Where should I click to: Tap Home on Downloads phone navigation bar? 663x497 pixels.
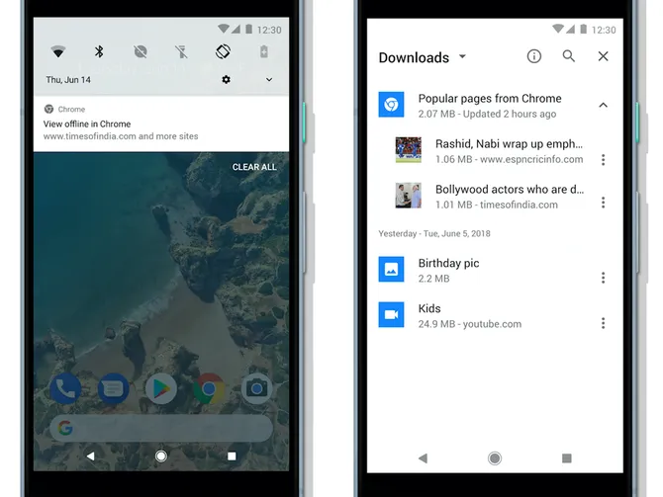(x=495, y=458)
